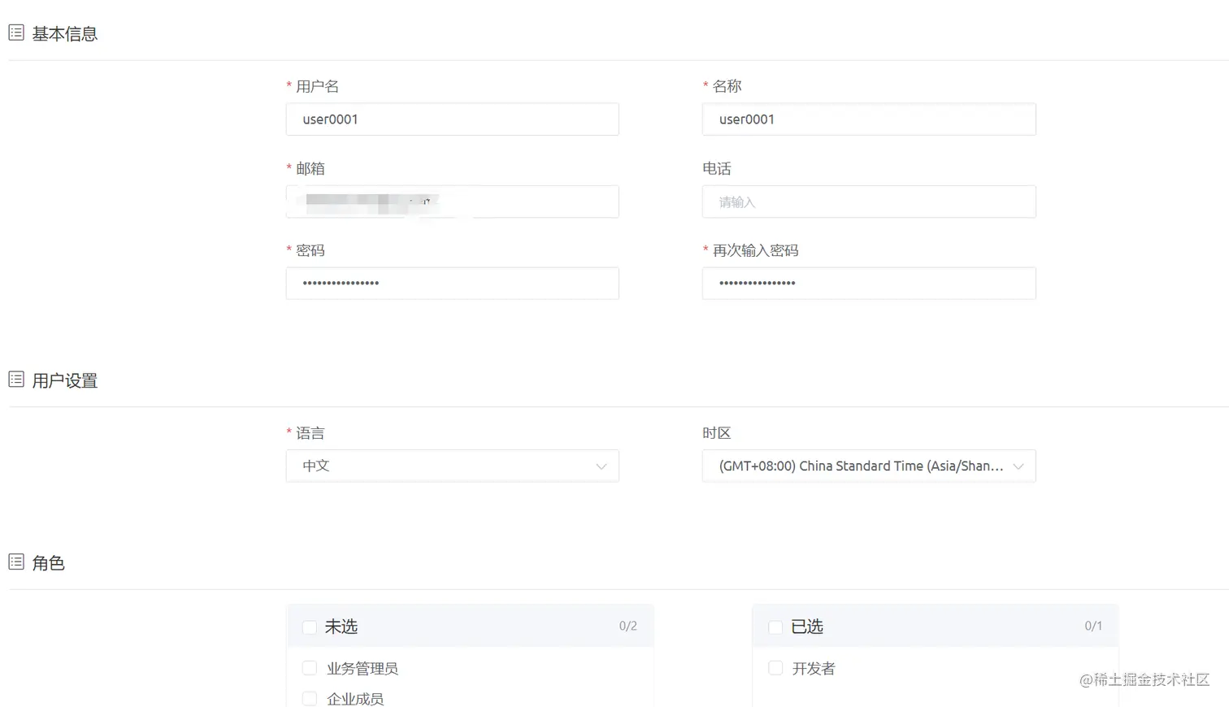Click the 基本信息 section heading

click(65, 33)
